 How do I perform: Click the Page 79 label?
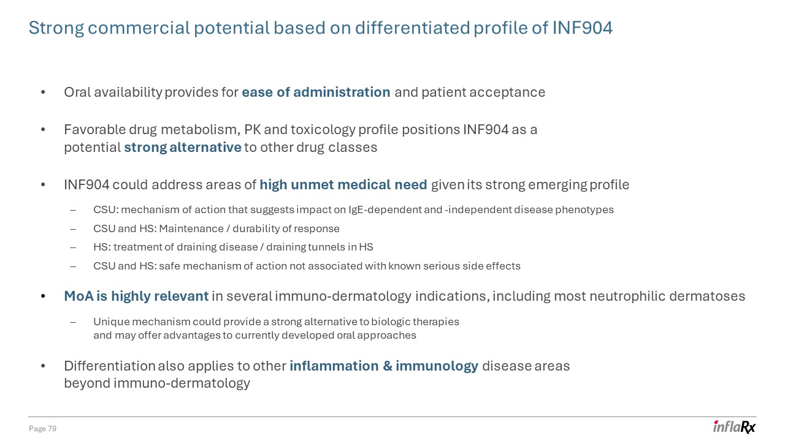43,429
